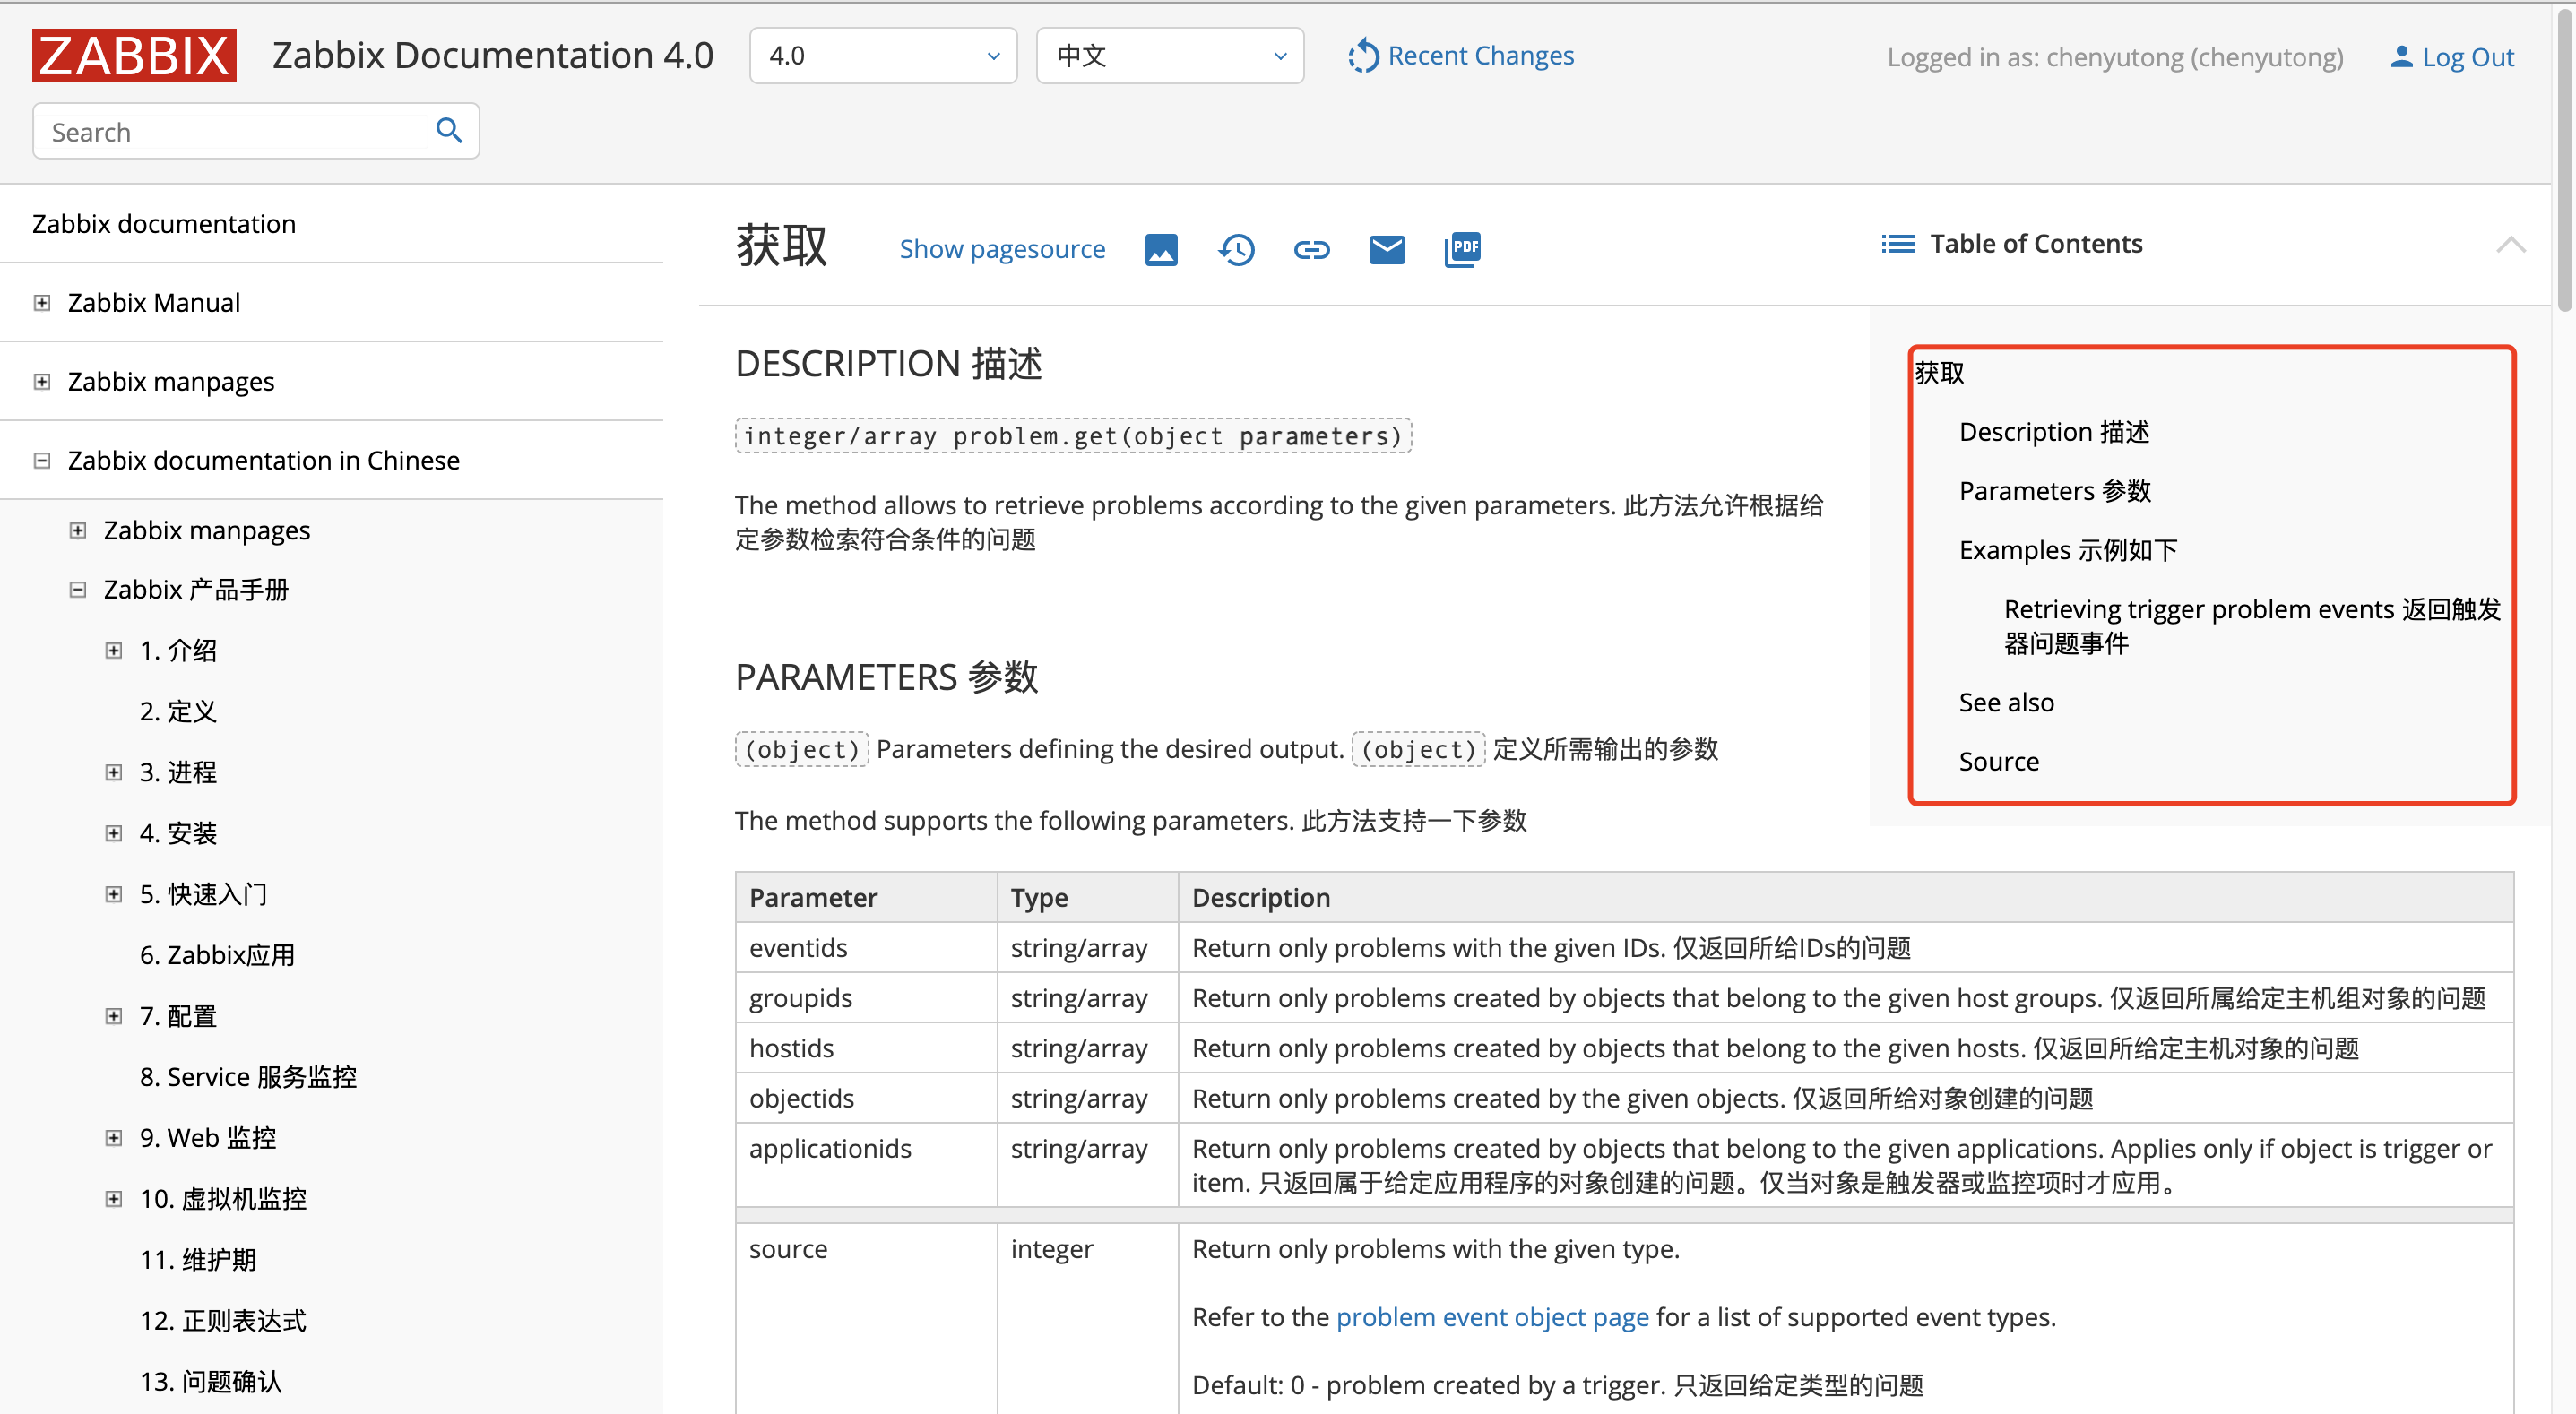The height and width of the screenshot is (1414, 2576).
Task: Open the problem event object page link
Action: coord(1492,1317)
